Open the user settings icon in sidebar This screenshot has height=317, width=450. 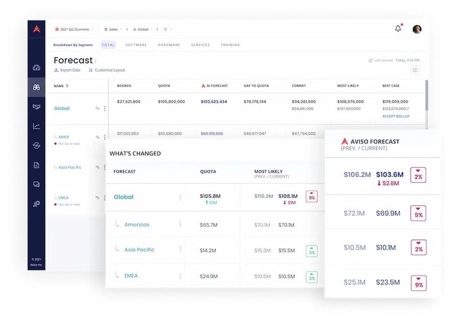pyautogui.click(x=37, y=204)
